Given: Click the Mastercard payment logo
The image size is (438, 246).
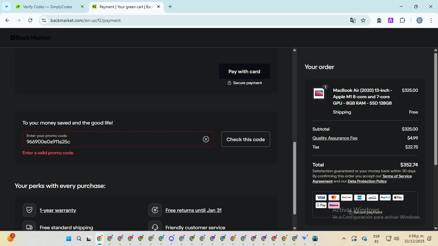Looking at the screenshot, I should click(334, 198).
